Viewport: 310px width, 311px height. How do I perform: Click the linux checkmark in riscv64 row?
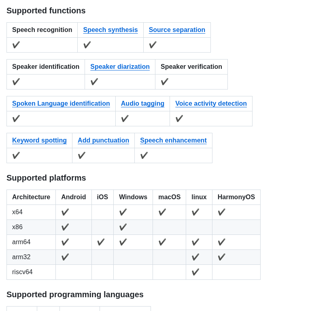click(x=195, y=272)
